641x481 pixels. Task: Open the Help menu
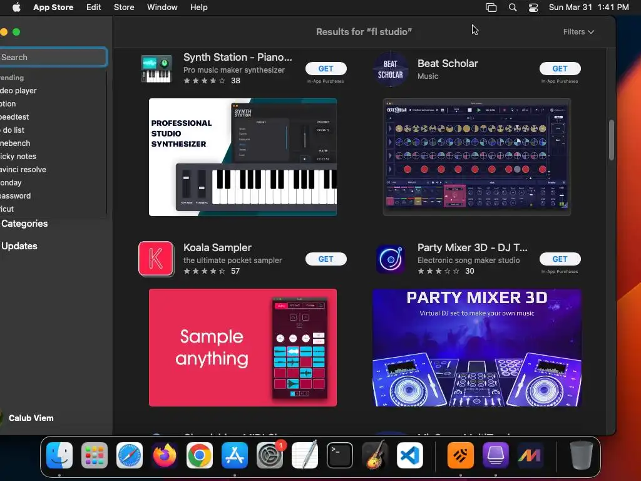click(x=198, y=8)
